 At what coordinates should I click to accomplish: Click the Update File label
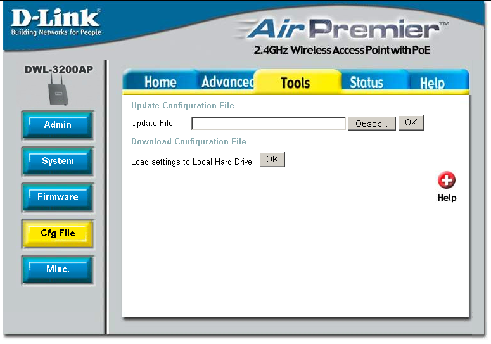click(152, 124)
